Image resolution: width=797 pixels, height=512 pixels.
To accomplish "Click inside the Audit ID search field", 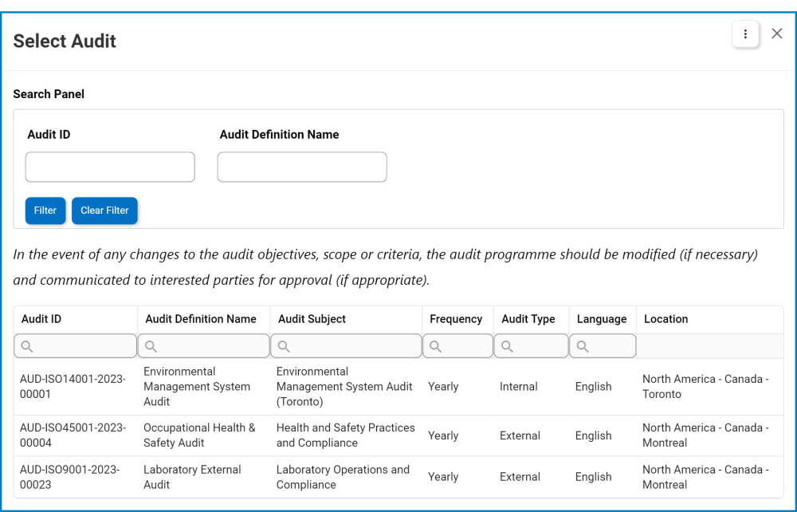I will pos(109,167).
